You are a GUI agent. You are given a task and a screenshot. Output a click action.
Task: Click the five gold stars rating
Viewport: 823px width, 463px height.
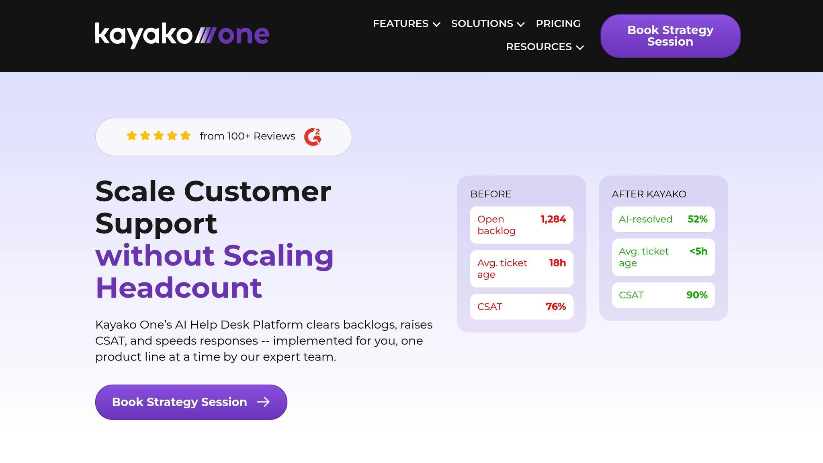158,136
